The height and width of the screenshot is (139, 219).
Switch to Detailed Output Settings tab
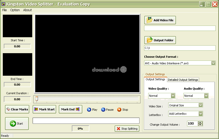(x=183, y=80)
